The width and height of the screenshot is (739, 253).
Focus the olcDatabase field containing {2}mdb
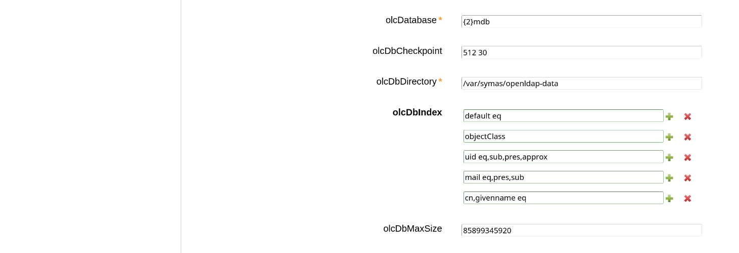[x=581, y=22]
